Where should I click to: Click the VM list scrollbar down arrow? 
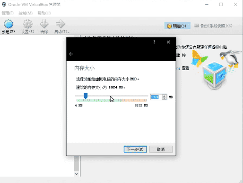point(77,174)
